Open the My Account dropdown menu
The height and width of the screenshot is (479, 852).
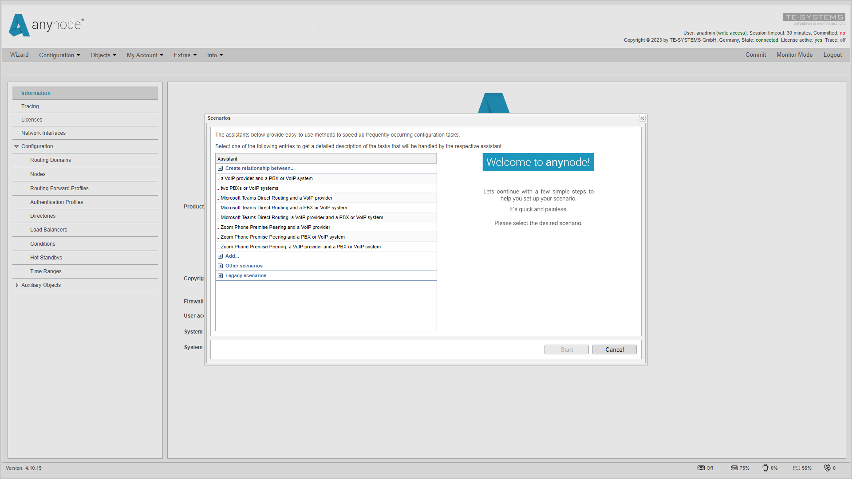click(145, 55)
